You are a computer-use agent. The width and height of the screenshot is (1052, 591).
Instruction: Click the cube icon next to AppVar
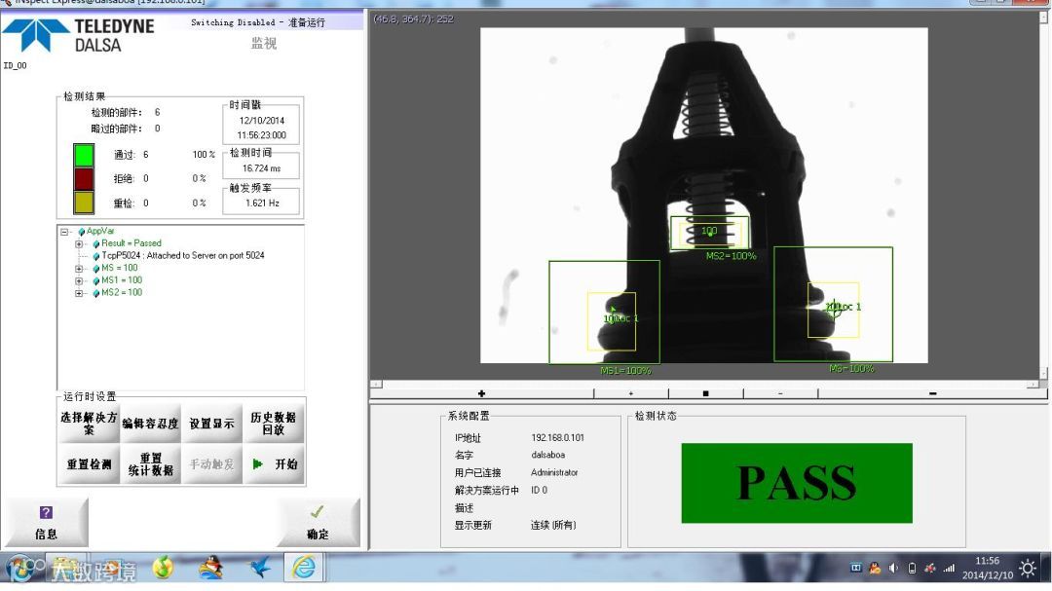click(81, 232)
